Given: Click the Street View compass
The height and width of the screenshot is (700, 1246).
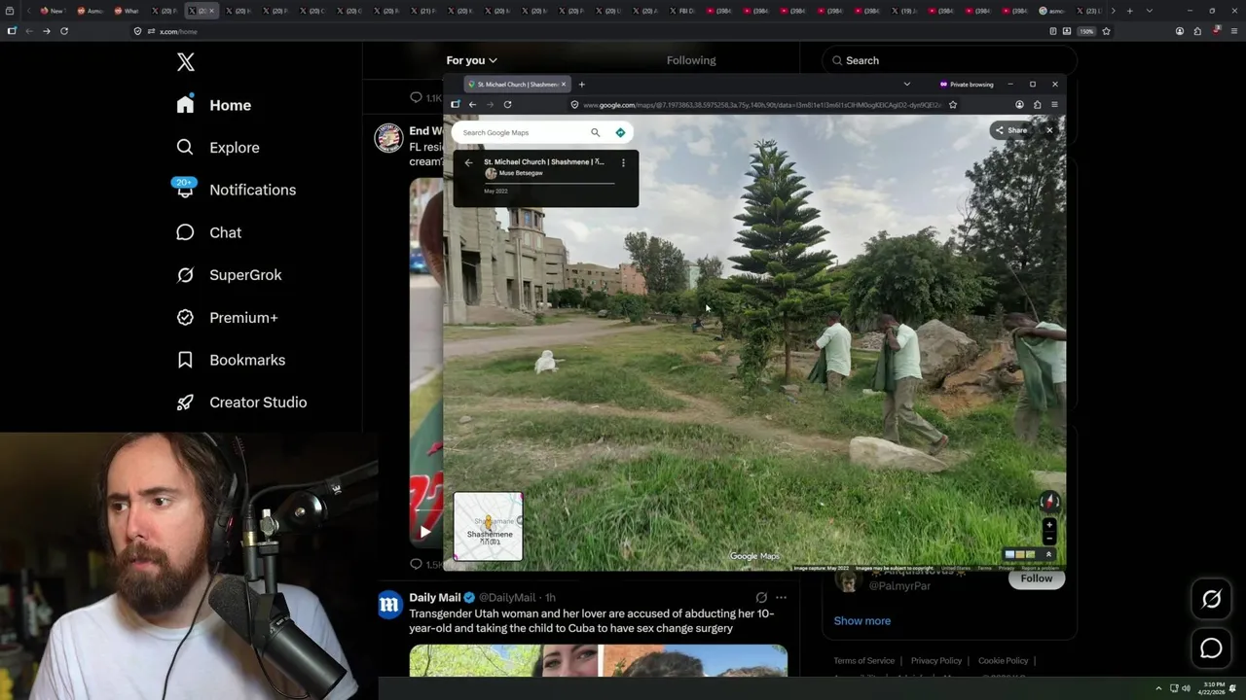Looking at the screenshot, I should tap(1048, 502).
